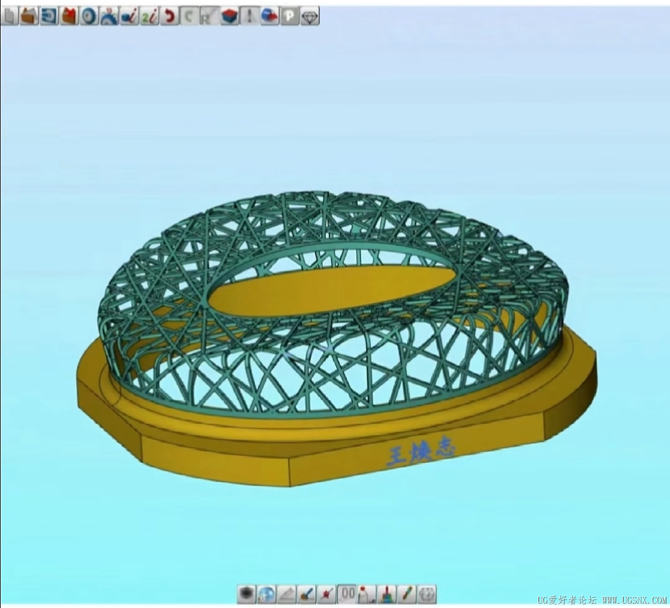Click the red-orange box icon

pos(69,17)
